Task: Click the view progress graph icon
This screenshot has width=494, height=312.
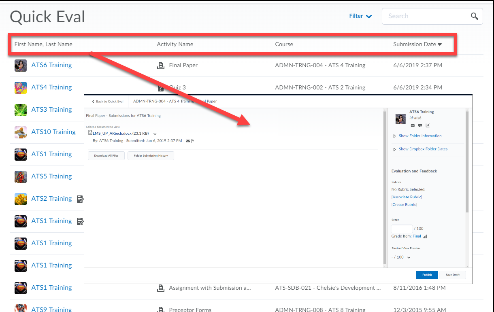Action: point(428,125)
